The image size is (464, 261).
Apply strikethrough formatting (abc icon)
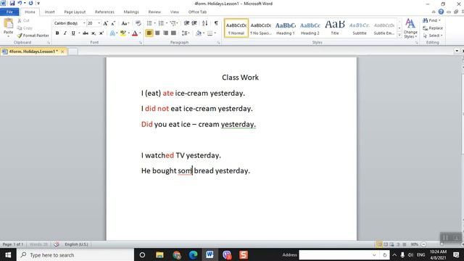pos(86,33)
